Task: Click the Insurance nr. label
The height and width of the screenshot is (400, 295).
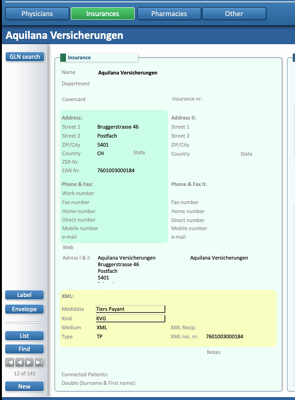Action: coord(187,99)
